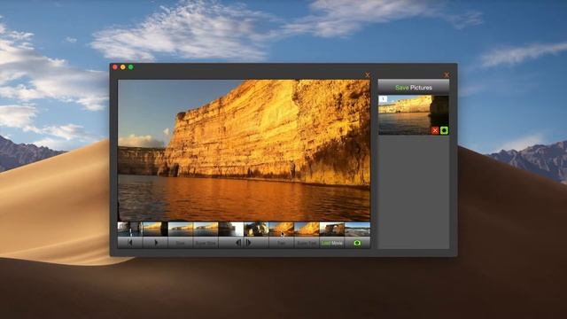
Task: Jump to the first filmstrip thumbnail
Action: point(130,230)
